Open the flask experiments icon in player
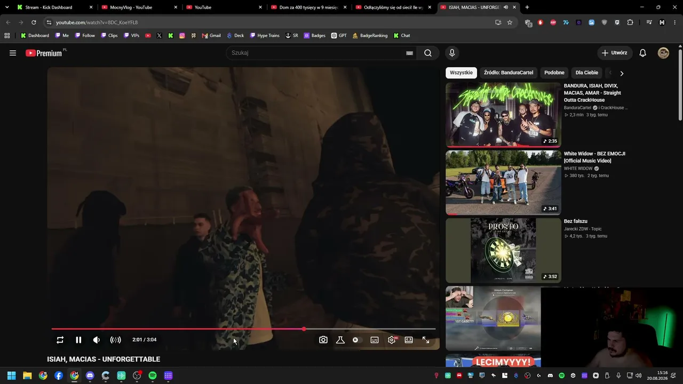 pos(340,340)
